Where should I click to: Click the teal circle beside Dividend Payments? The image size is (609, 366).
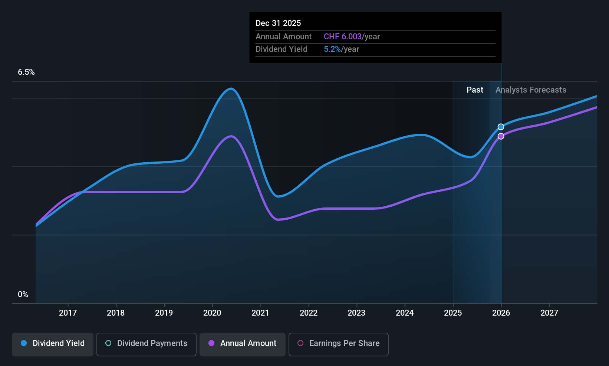(x=108, y=343)
